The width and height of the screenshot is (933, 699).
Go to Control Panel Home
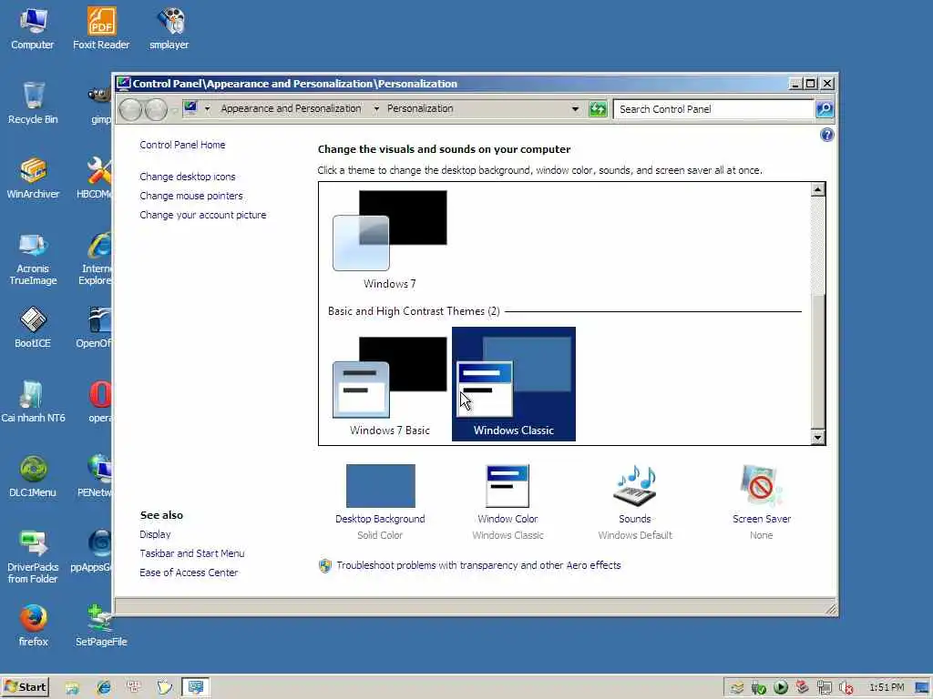pyautogui.click(x=182, y=145)
